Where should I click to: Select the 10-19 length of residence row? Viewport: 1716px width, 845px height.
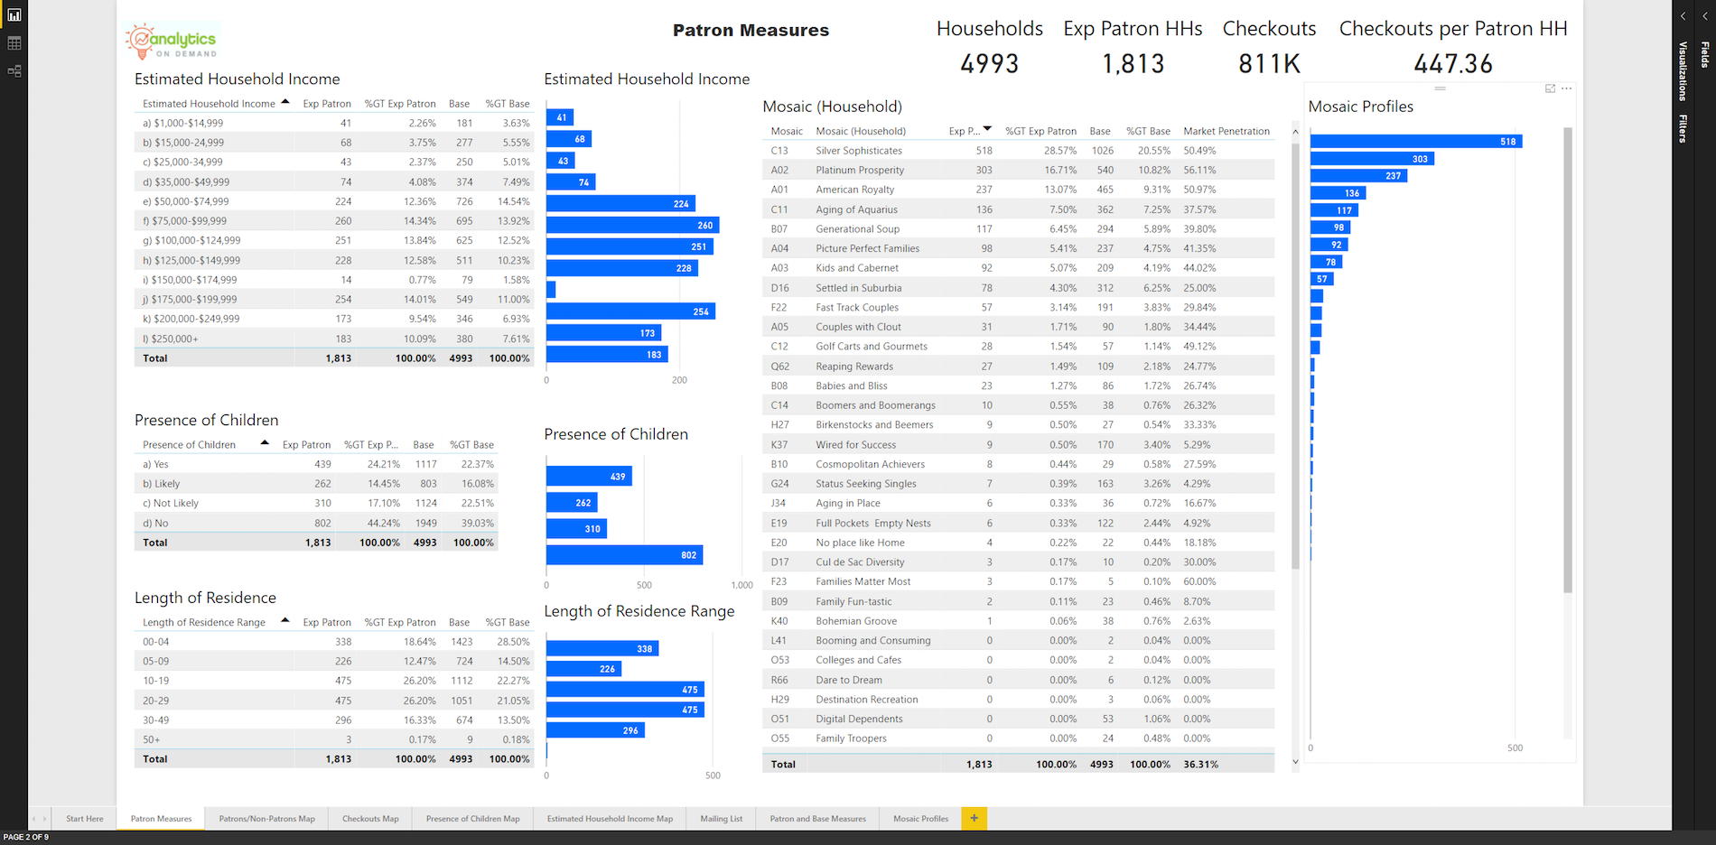pyautogui.click(x=333, y=681)
